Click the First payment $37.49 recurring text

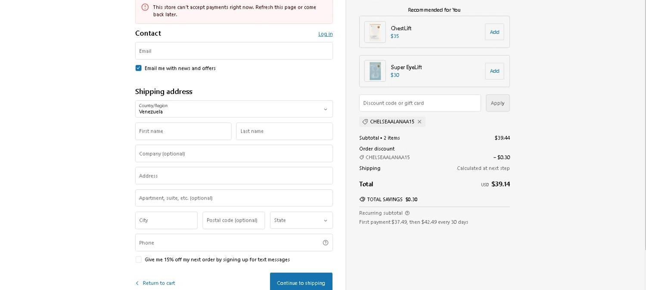pyautogui.click(x=414, y=222)
